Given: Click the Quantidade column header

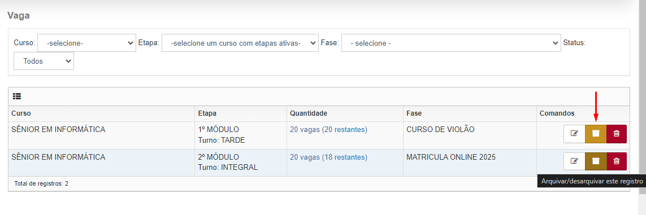Looking at the screenshot, I should click(309, 113).
